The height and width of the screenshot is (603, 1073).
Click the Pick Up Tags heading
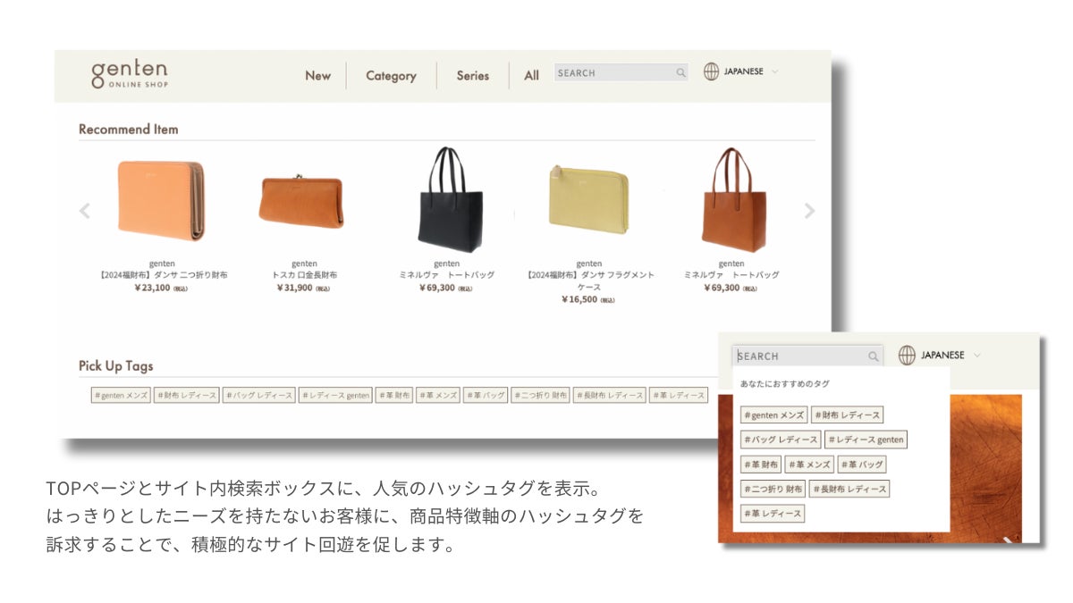coord(115,366)
